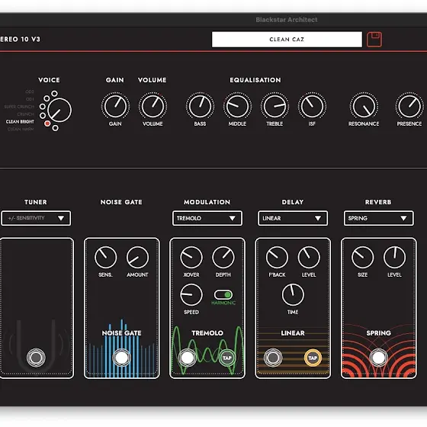This screenshot has width=427, height=427.
Task: Tap the yellow Delay TAP button
Action: [313, 358]
